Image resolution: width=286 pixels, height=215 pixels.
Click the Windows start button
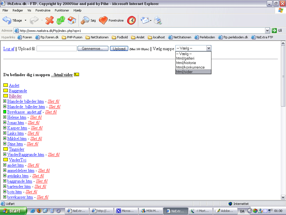click(13, 211)
